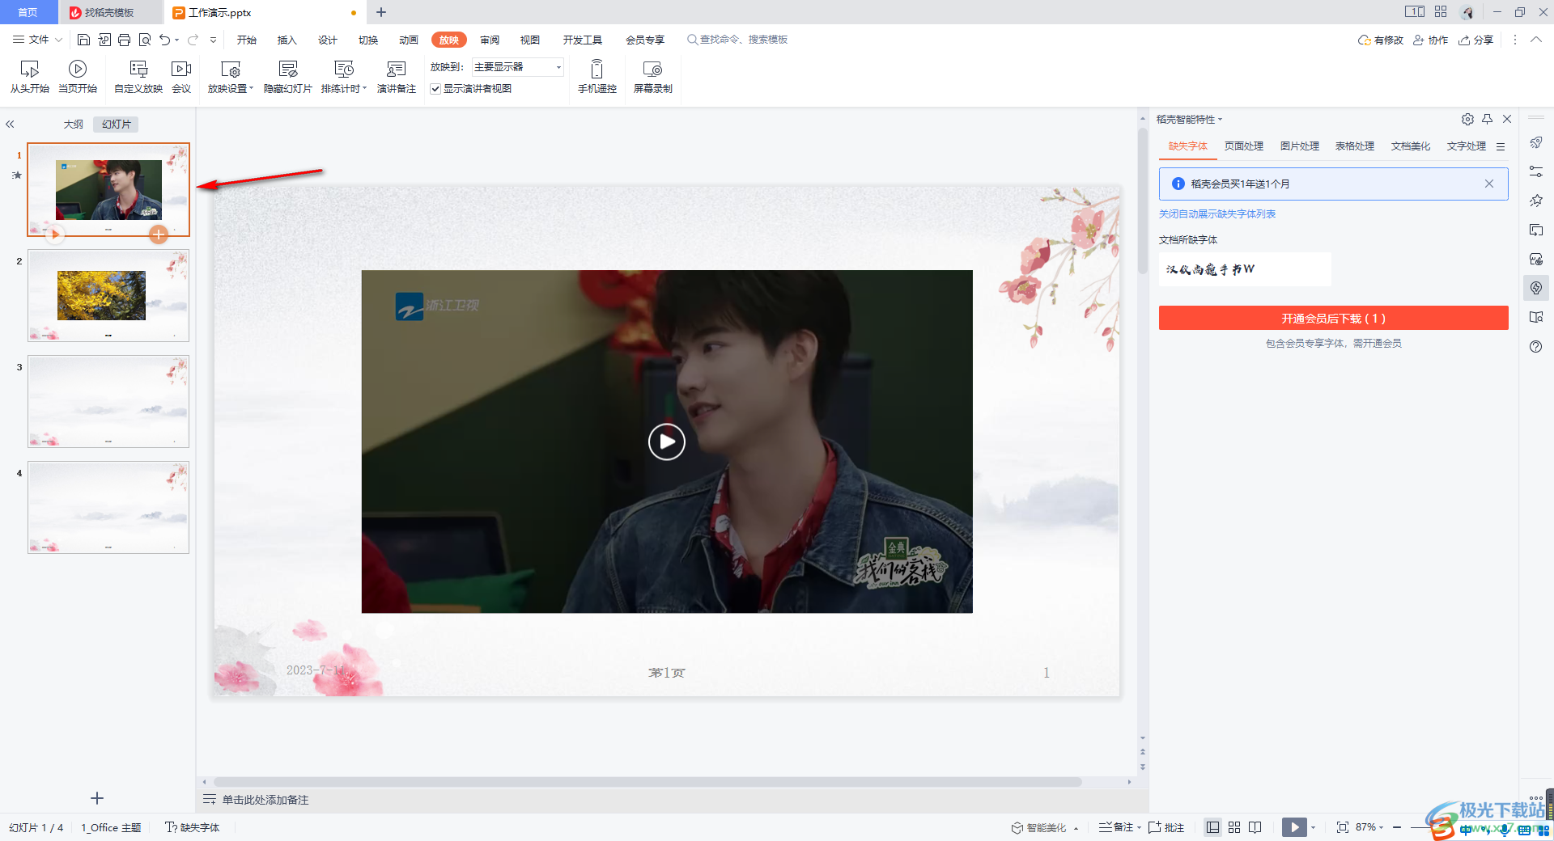Open the Start (开始) ribbon tab
The height and width of the screenshot is (841, 1554).
[247, 40]
